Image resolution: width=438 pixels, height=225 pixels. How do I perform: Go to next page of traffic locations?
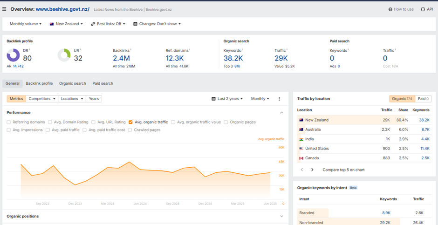click(x=312, y=170)
